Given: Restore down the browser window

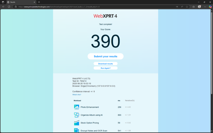Looking at the screenshot, I should click(x=204, y=2).
